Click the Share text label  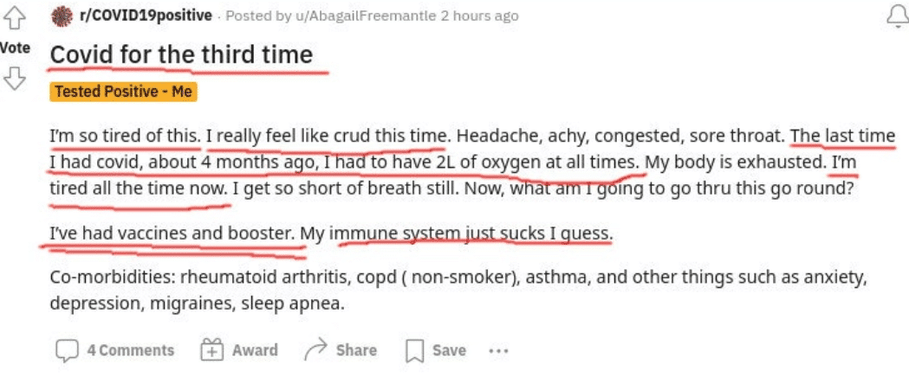tap(356, 350)
